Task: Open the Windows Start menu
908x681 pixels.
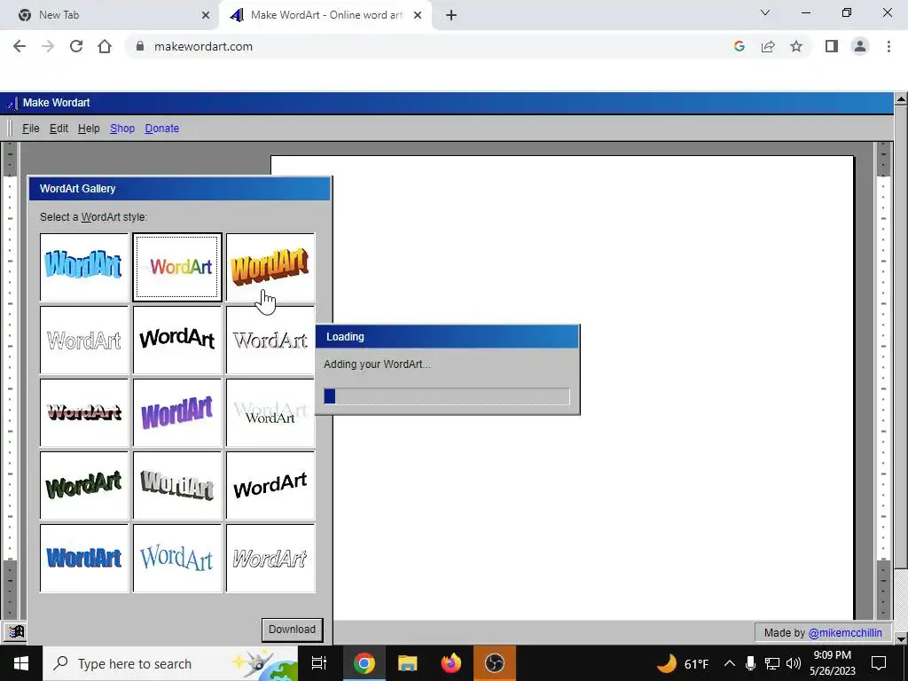Action: pyautogui.click(x=21, y=663)
